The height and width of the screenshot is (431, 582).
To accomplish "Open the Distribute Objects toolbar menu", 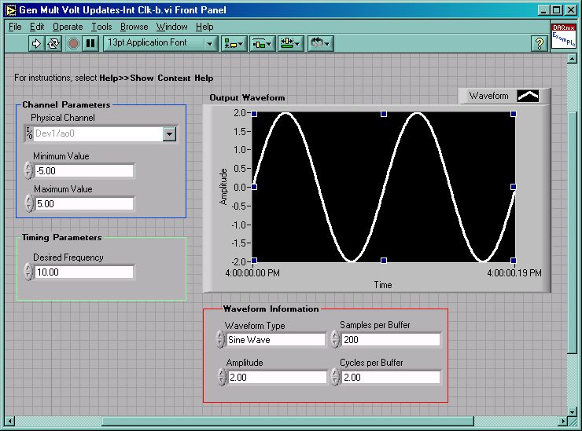I will [263, 44].
